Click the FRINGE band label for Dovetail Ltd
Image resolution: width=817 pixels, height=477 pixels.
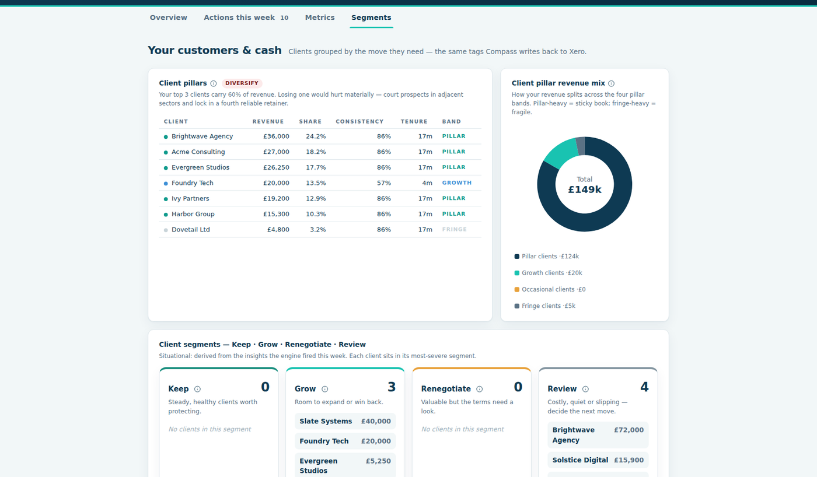click(455, 230)
